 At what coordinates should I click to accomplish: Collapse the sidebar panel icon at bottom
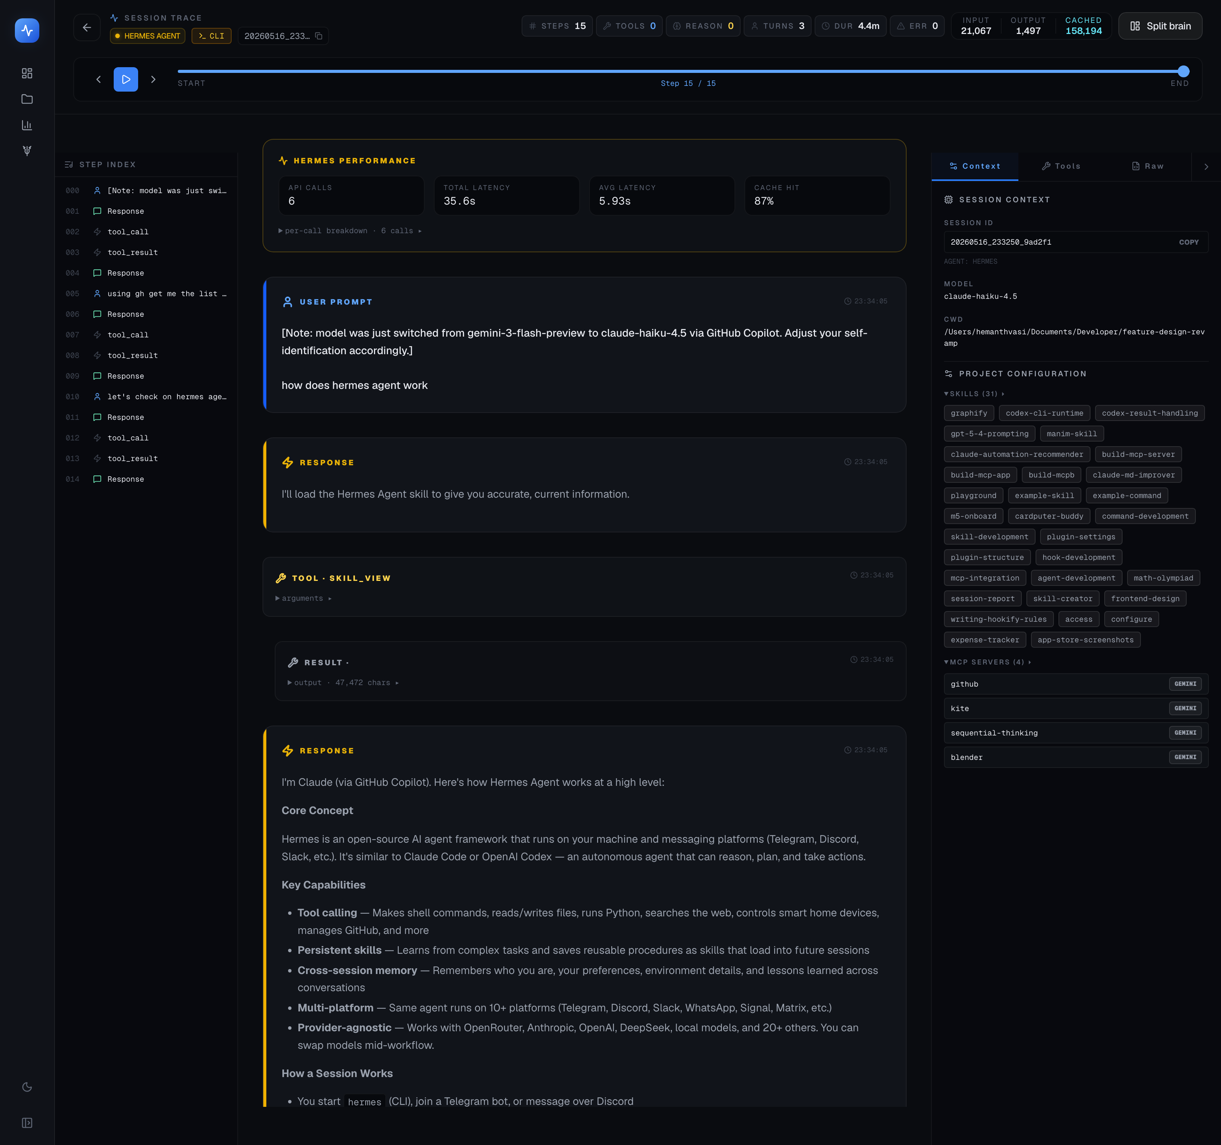point(27,1122)
